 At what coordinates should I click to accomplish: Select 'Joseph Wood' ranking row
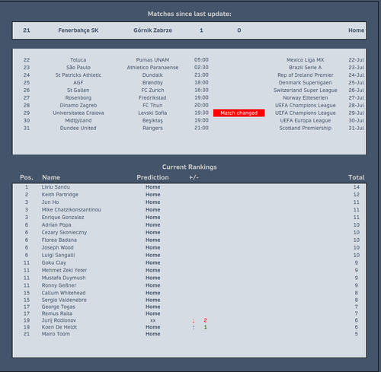click(x=189, y=247)
